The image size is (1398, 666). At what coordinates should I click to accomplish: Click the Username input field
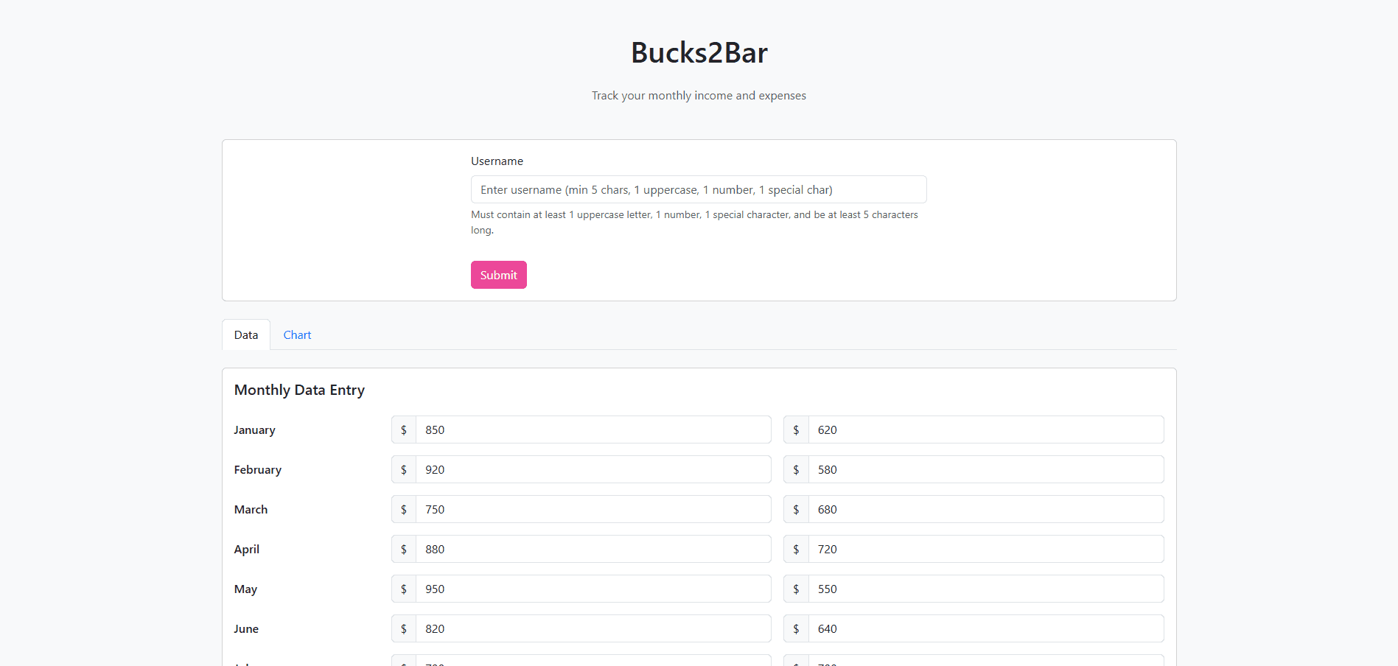[698, 189]
